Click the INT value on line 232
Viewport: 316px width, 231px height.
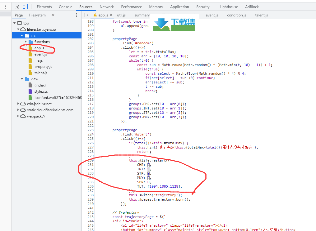149,169
